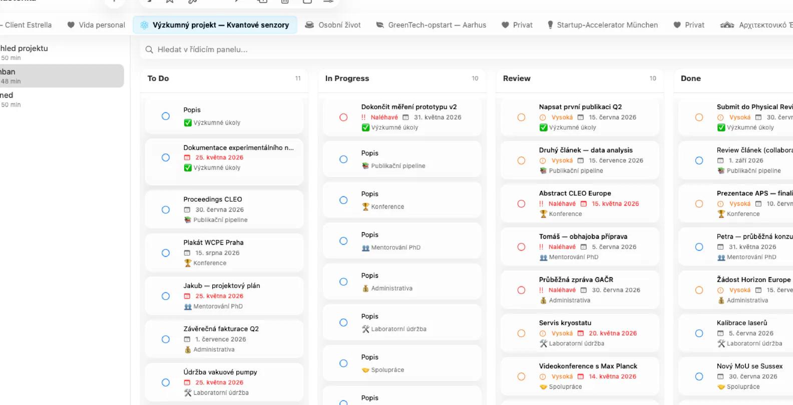The height and width of the screenshot is (405, 793).
Task: Click the tools icon beside Laboratorní údržba in In Progress
Action: pyautogui.click(x=365, y=329)
